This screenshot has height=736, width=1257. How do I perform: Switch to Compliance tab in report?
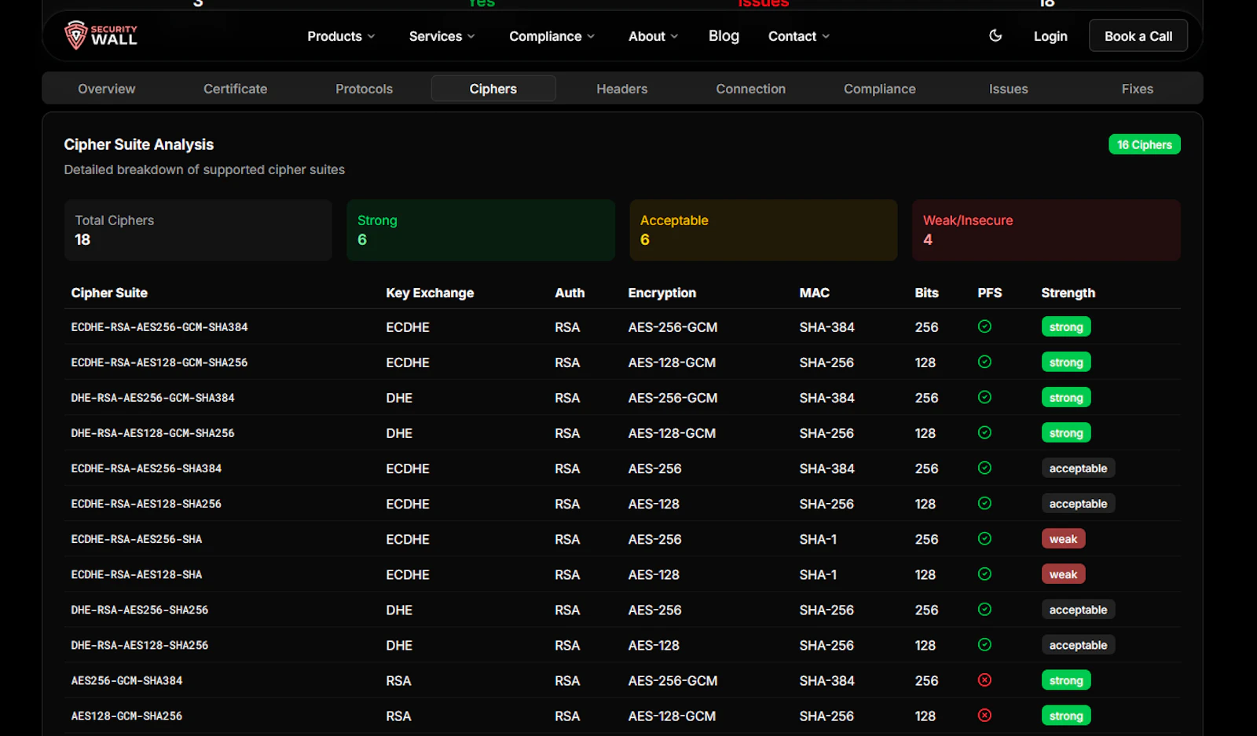[880, 89]
